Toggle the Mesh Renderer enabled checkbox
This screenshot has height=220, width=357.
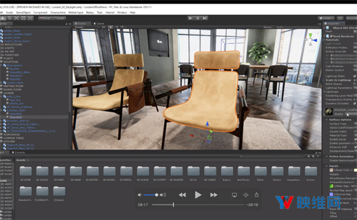331,36
